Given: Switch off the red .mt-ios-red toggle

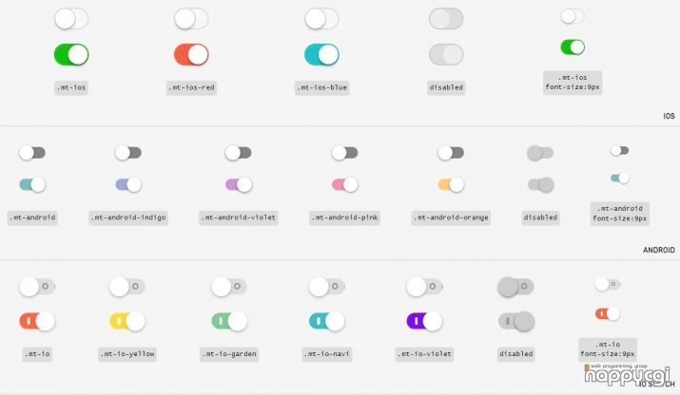Looking at the screenshot, I should (191, 54).
